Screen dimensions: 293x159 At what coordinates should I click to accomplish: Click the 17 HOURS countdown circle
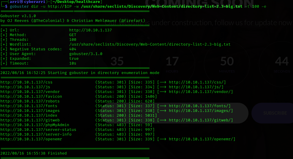coord(172,64)
